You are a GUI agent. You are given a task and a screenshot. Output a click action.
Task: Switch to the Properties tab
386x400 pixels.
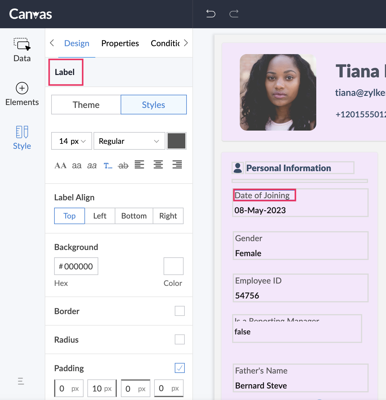pos(120,43)
